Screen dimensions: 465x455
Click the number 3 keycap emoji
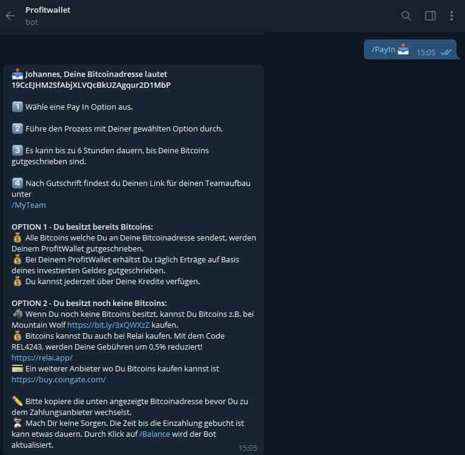pyautogui.click(x=17, y=150)
